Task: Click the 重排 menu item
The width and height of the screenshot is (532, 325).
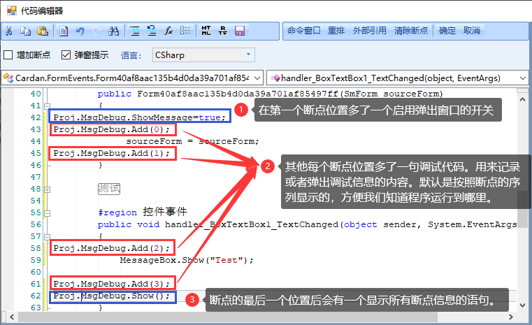Action: pyautogui.click(x=336, y=31)
